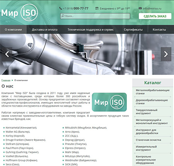Click the robotic arm slider banner image
The width and height of the screenshot is (174, 166).
[87, 54]
